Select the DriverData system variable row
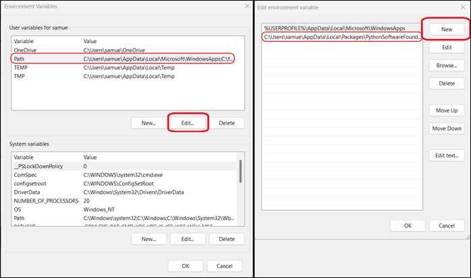The height and width of the screenshot is (278, 471). click(123, 193)
